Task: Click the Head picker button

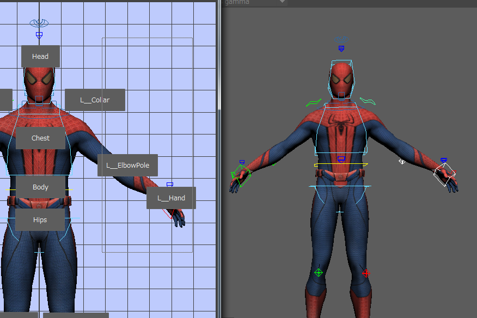Action: click(x=40, y=57)
